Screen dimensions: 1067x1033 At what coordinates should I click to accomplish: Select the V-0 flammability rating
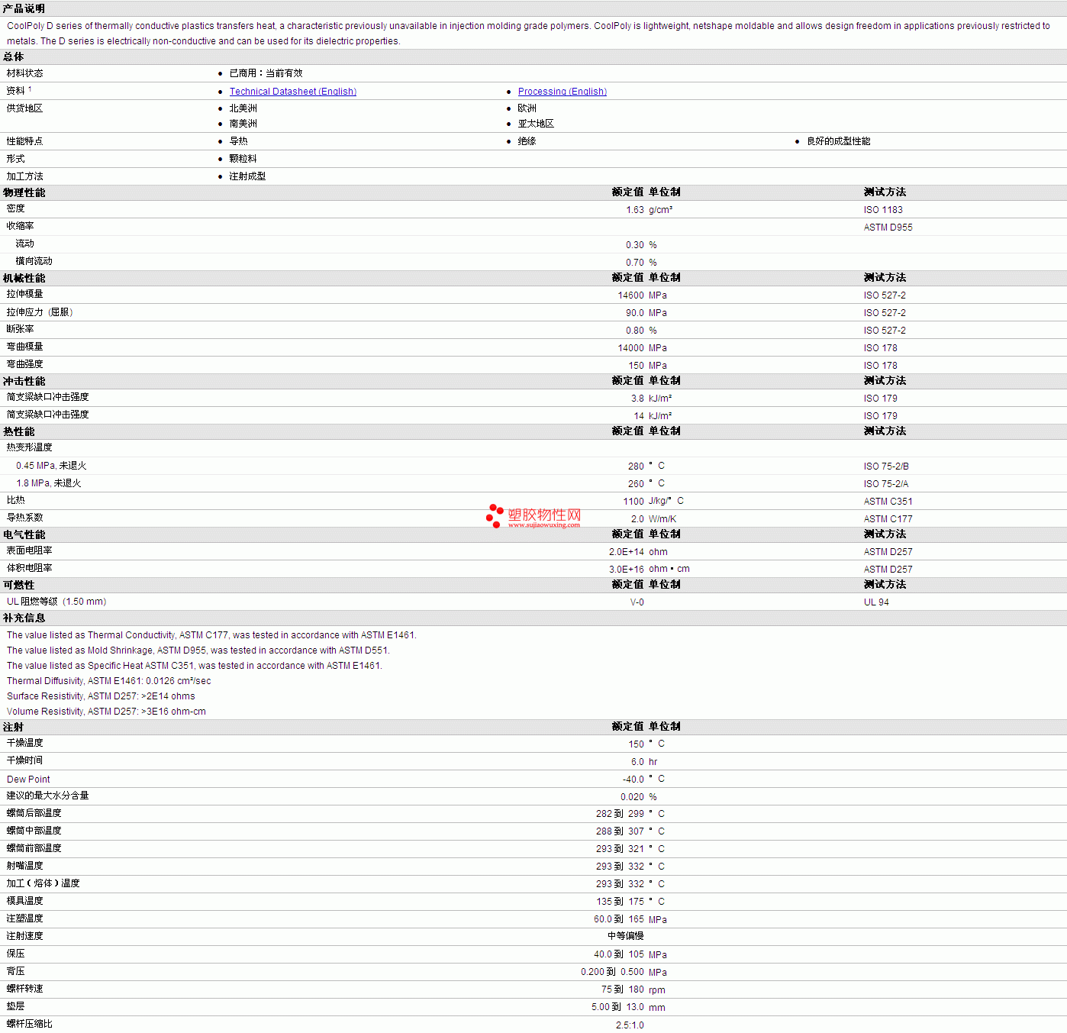point(637,602)
